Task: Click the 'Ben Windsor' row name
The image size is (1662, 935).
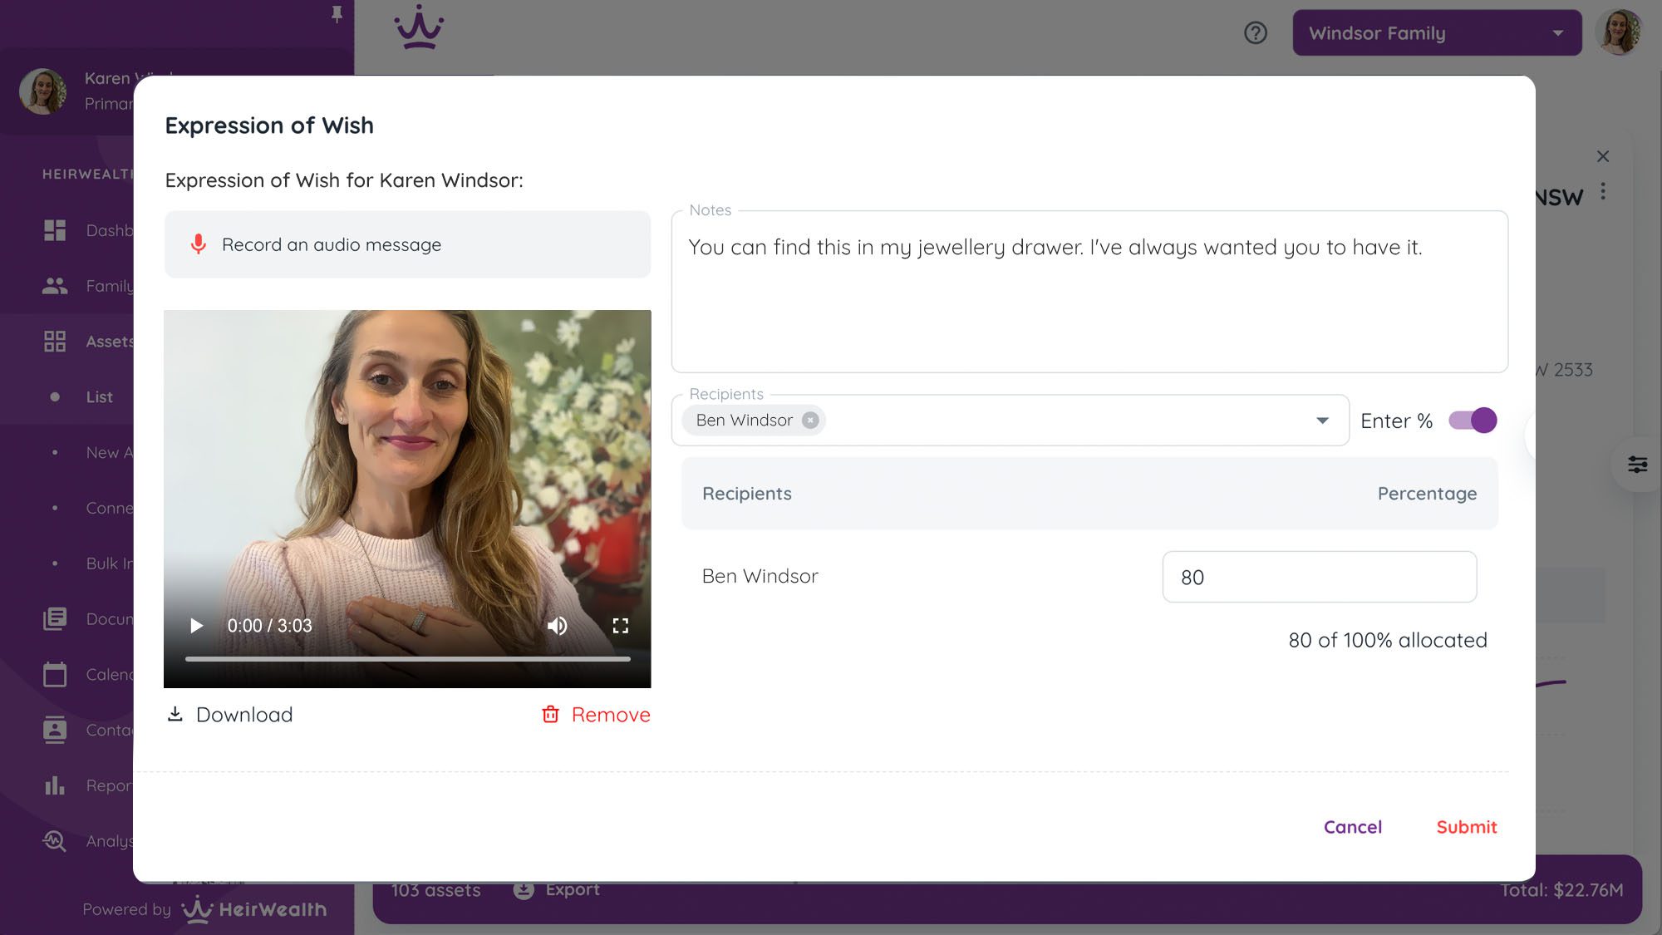Action: coord(760,576)
